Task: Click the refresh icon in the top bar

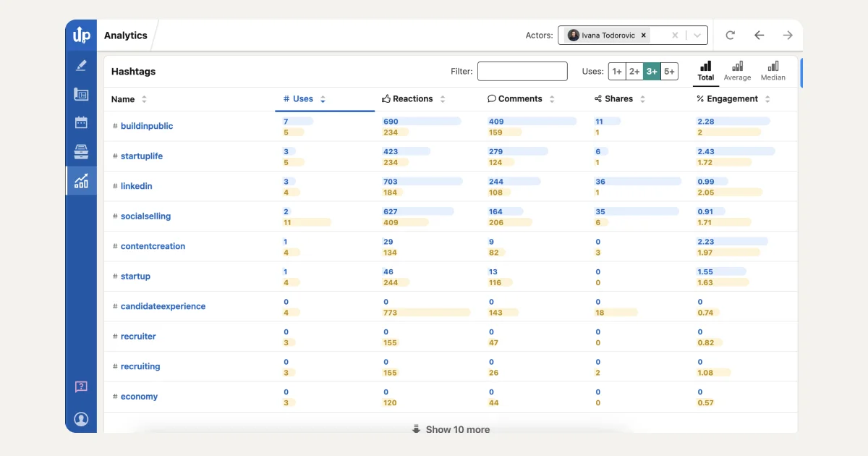Action: [x=730, y=34]
